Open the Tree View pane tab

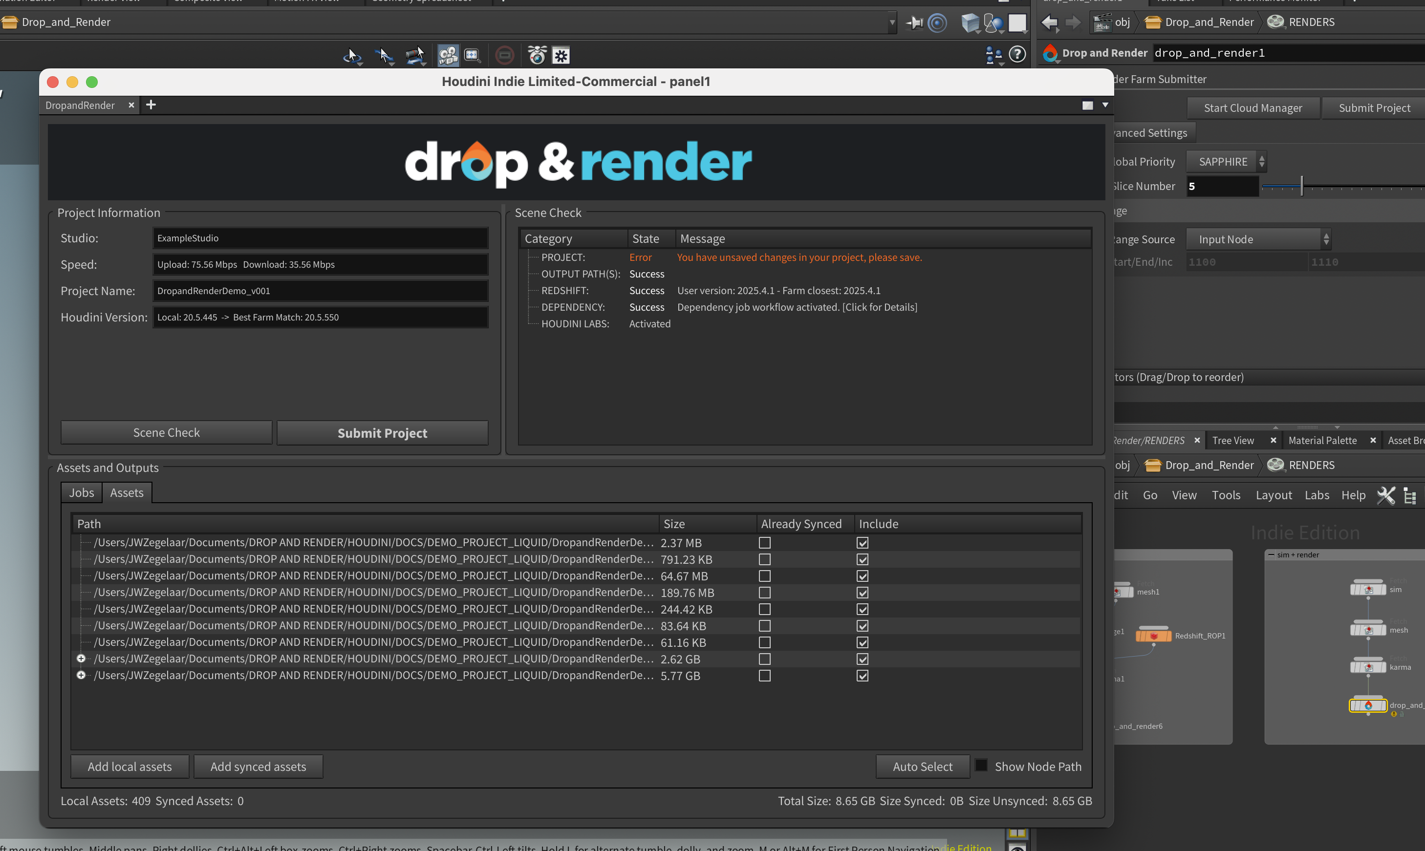(1233, 441)
